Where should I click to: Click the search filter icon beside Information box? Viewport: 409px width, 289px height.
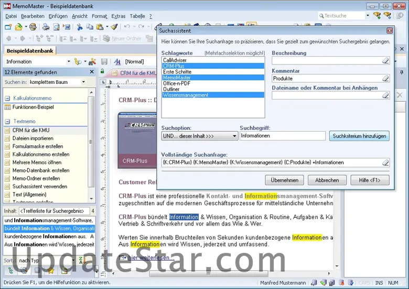pos(78,61)
